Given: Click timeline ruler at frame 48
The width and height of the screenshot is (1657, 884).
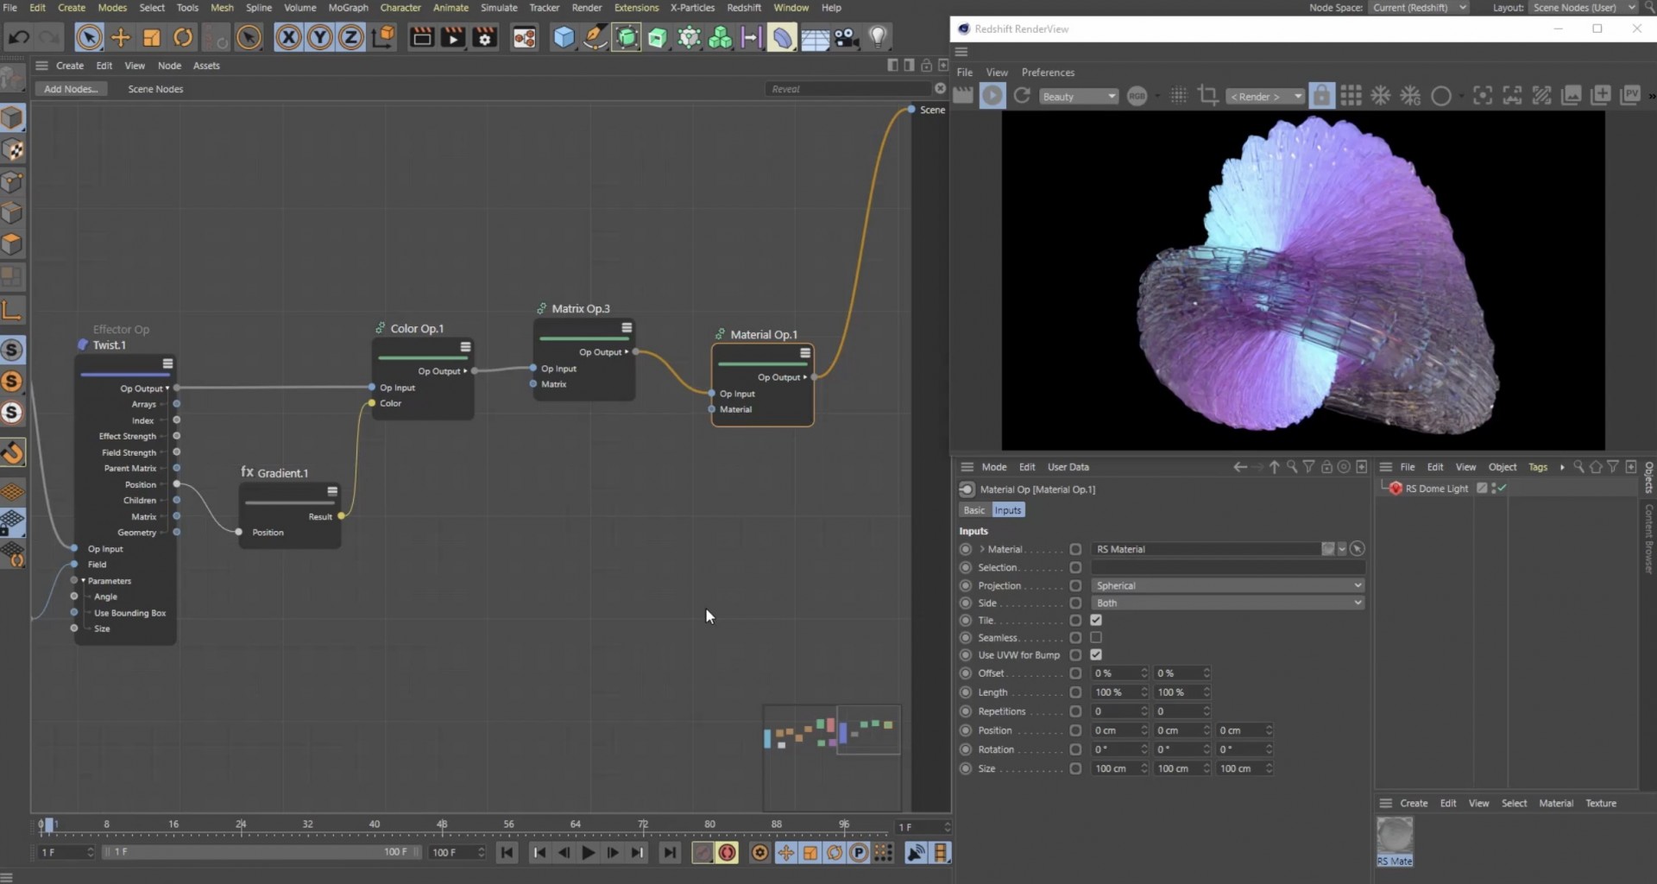Looking at the screenshot, I should pyautogui.click(x=442, y=827).
